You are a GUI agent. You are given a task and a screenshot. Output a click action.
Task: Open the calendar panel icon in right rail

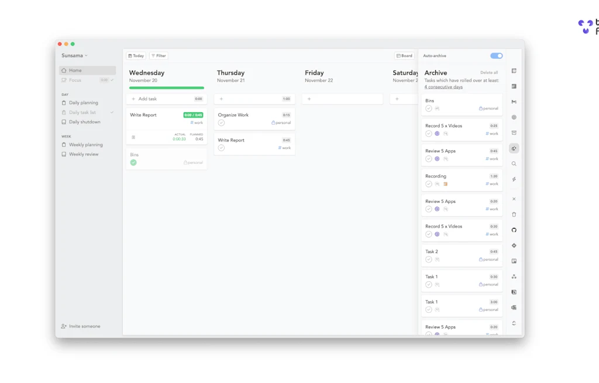pos(514,71)
